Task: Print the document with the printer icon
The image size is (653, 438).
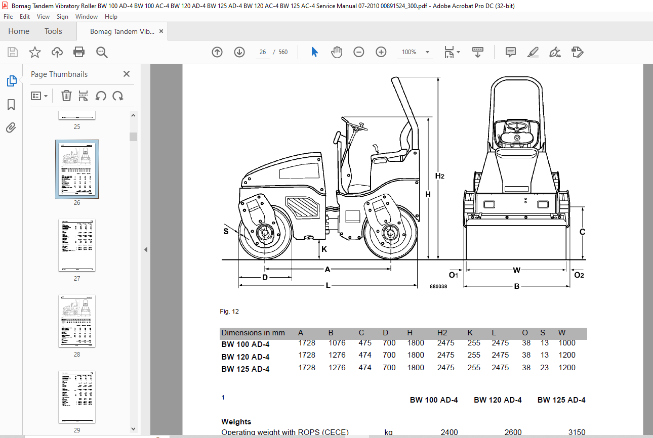Action: pos(79,52)
